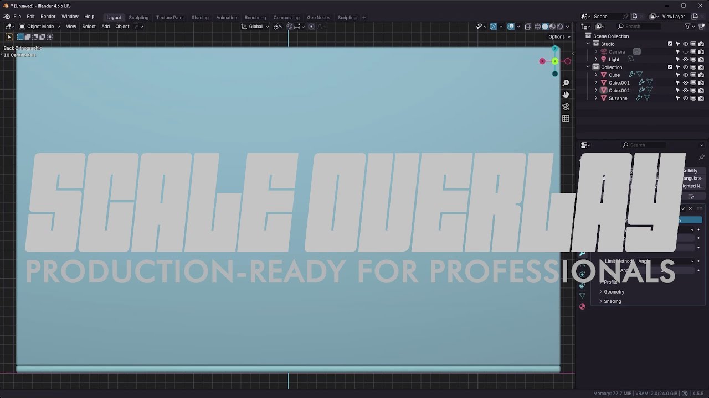Viewport: 709px width, 398px height.
Task: Toggle X-ray view in viewport header
Action: point(528,27)
